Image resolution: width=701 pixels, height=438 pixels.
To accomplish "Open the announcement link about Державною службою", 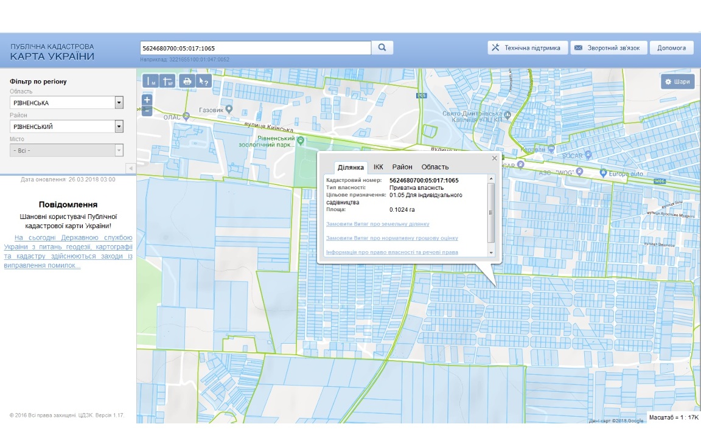I will tap(68, 251).
